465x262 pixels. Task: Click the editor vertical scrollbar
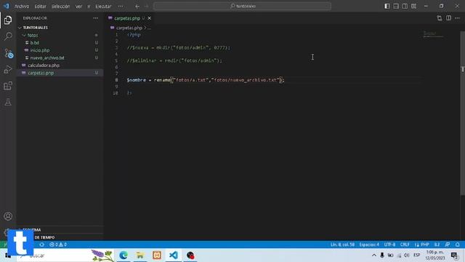pyautogui.click(x=462, y=113)
